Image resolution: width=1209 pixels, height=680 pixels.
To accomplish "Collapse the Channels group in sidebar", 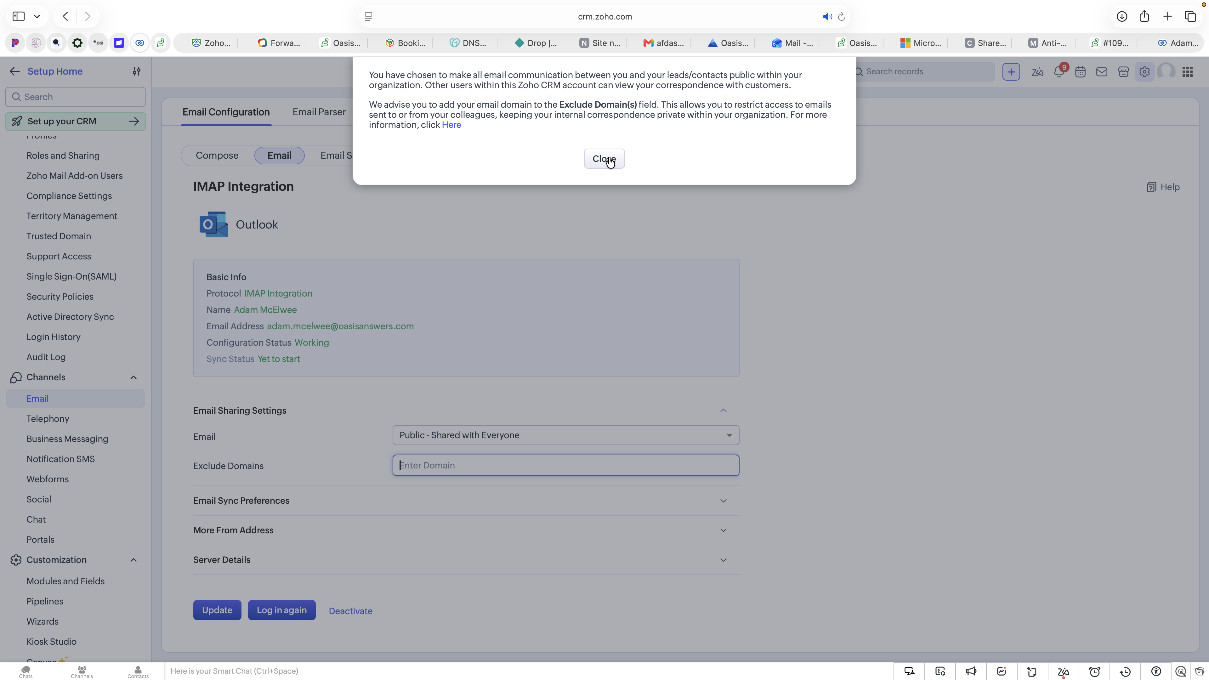I will [x=133, y=377].
